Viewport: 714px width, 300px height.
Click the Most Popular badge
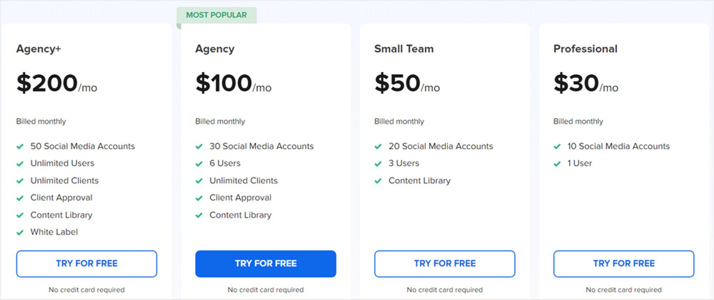[x=216, y=15]
